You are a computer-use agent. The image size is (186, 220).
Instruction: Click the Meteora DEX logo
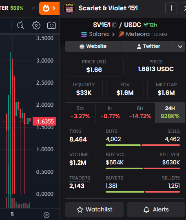(x=121, y=34)
